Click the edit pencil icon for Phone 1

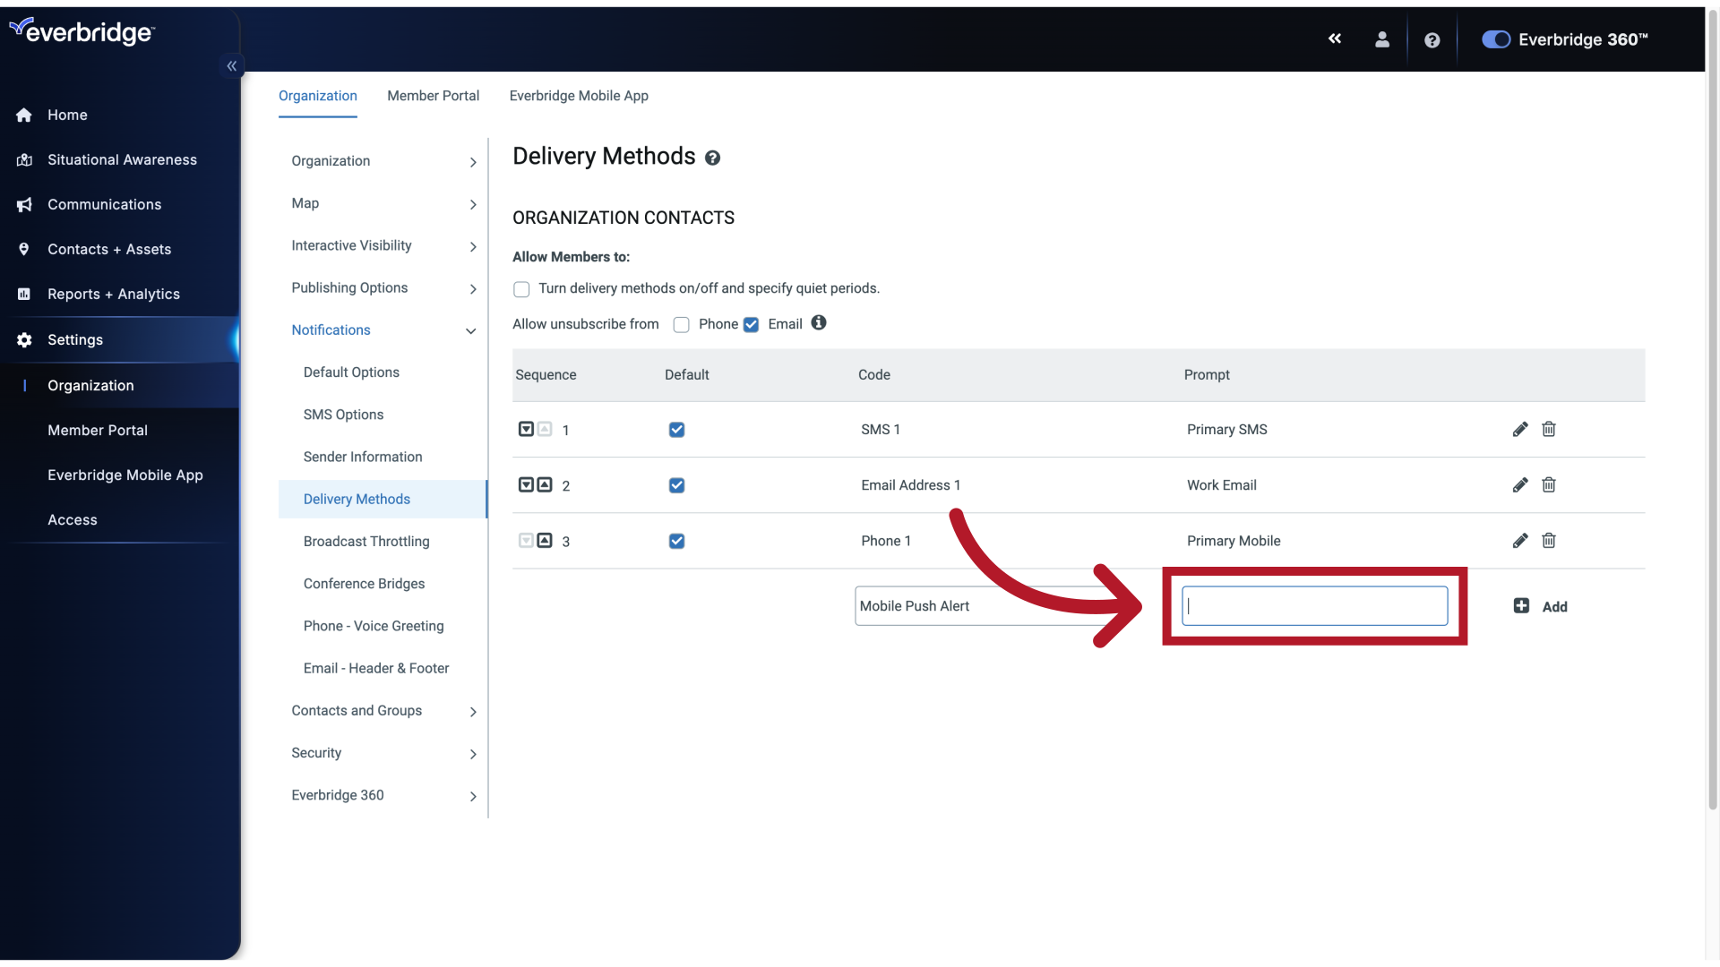click(x=1520, y=541)
